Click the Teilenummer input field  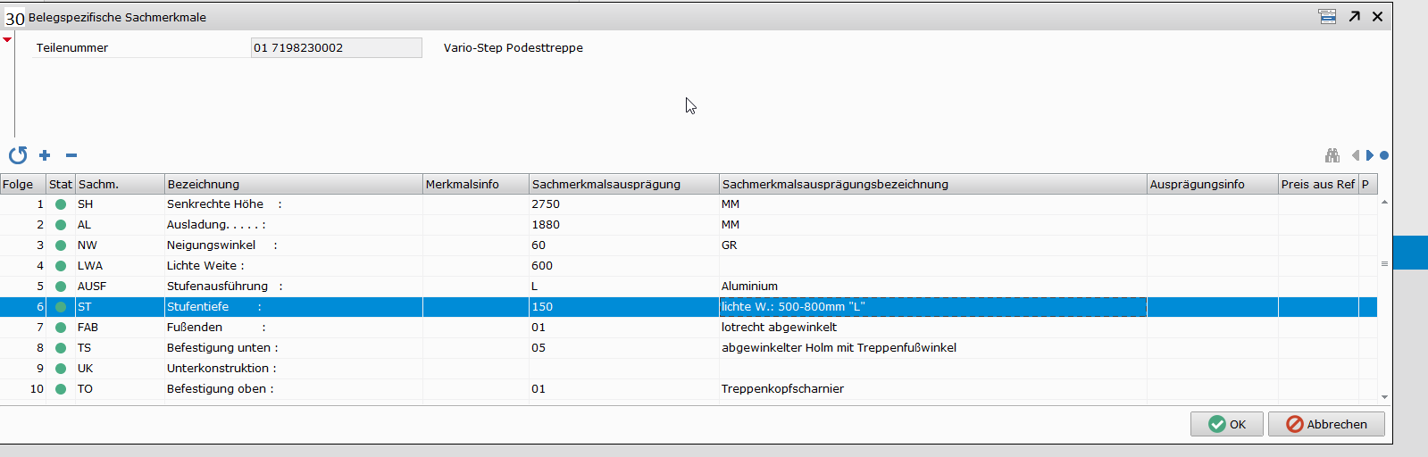point(336,48)
